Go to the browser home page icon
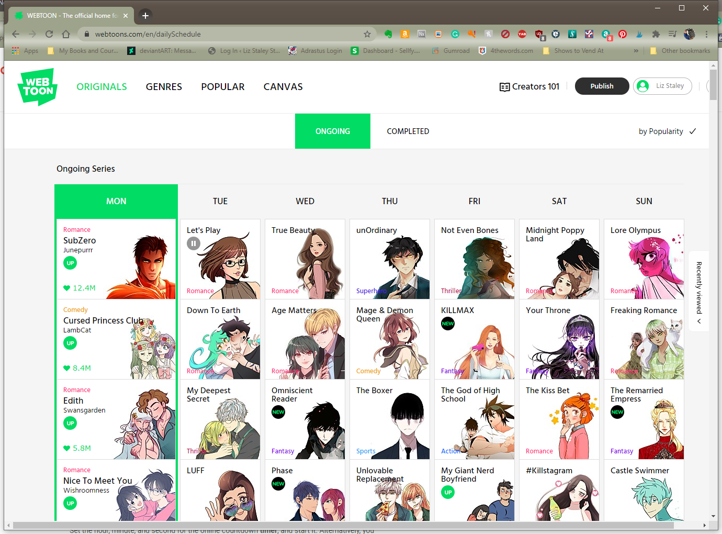 pyautogui.click(x=66, y=34)
